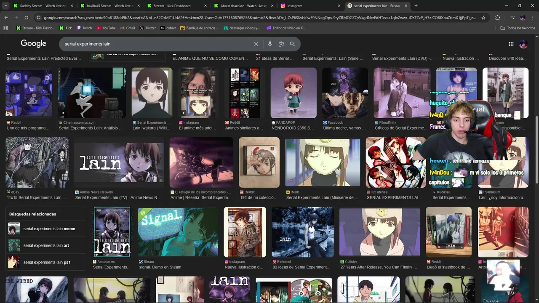Open descargar videos bookmark

point(242,28)
